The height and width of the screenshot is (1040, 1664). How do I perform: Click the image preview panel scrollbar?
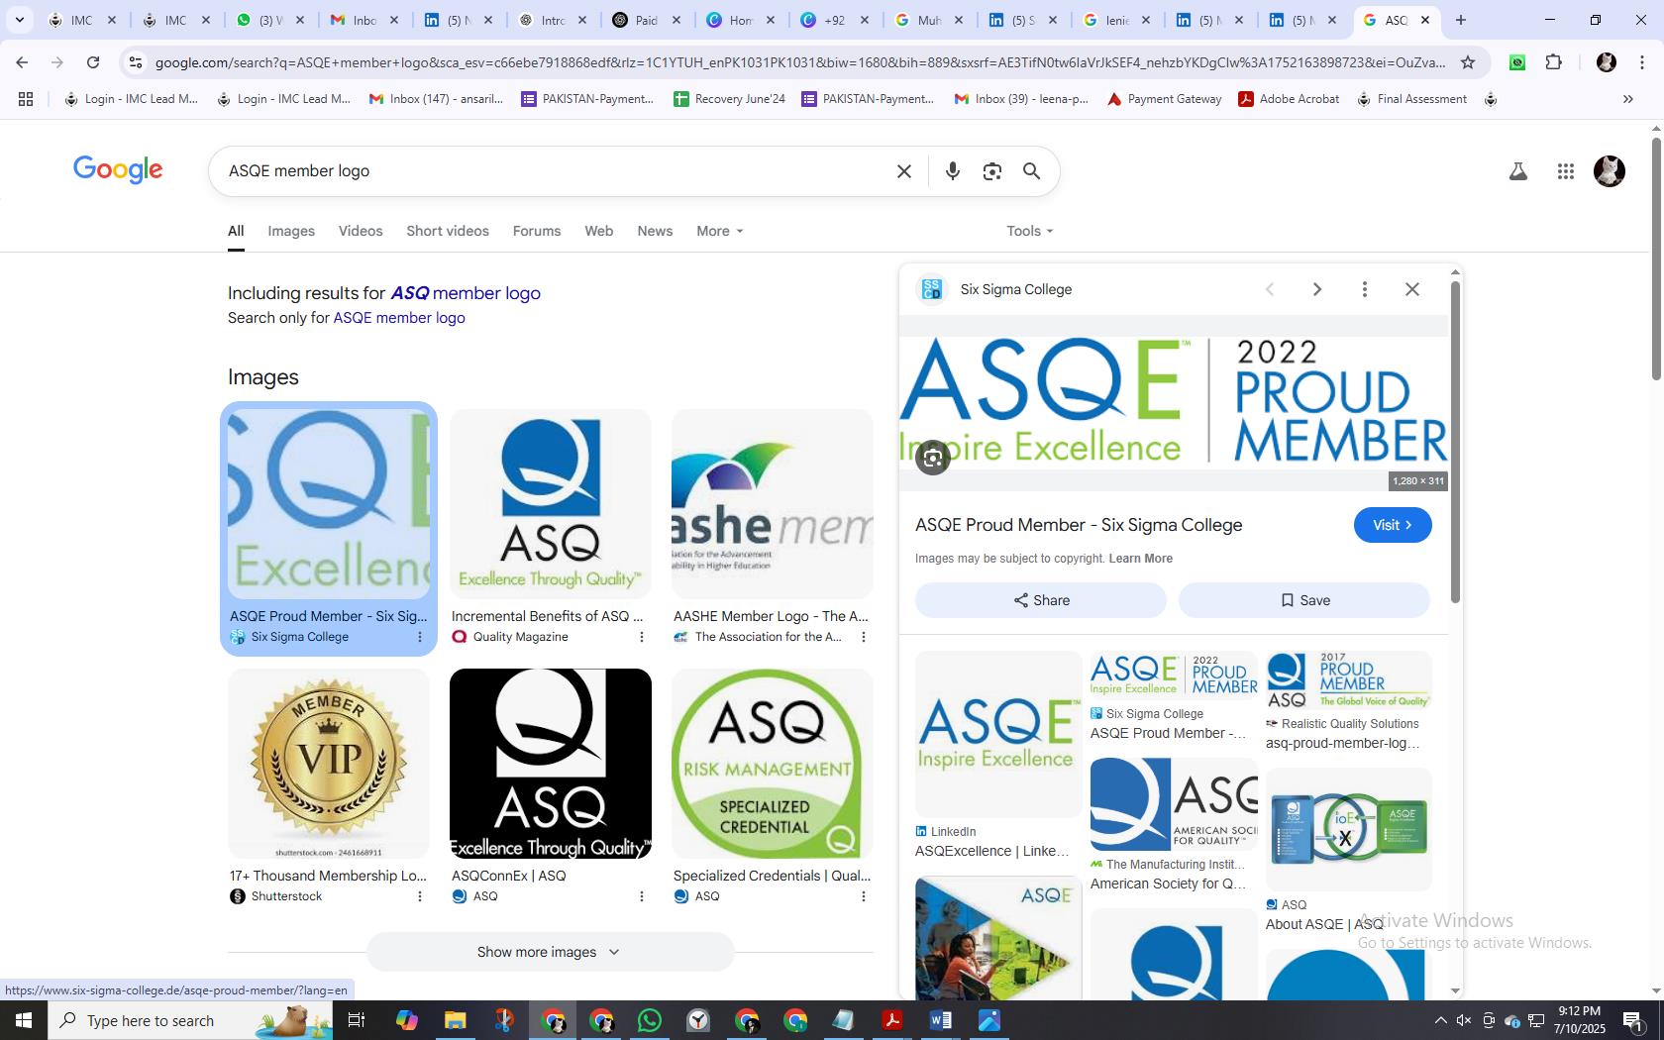(x=1455, y=442)
